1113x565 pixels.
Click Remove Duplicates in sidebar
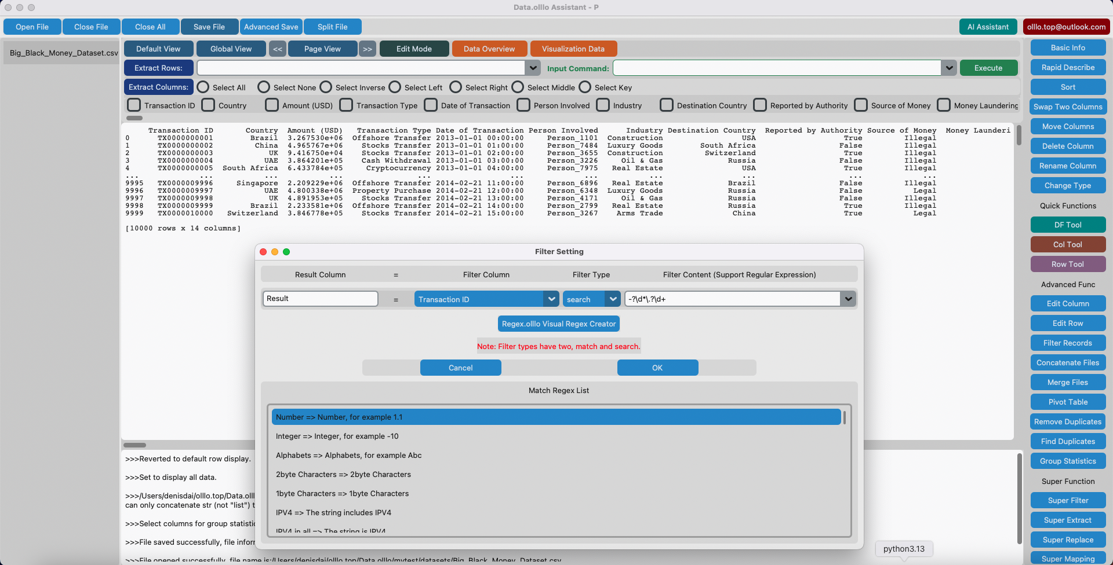1068,422
